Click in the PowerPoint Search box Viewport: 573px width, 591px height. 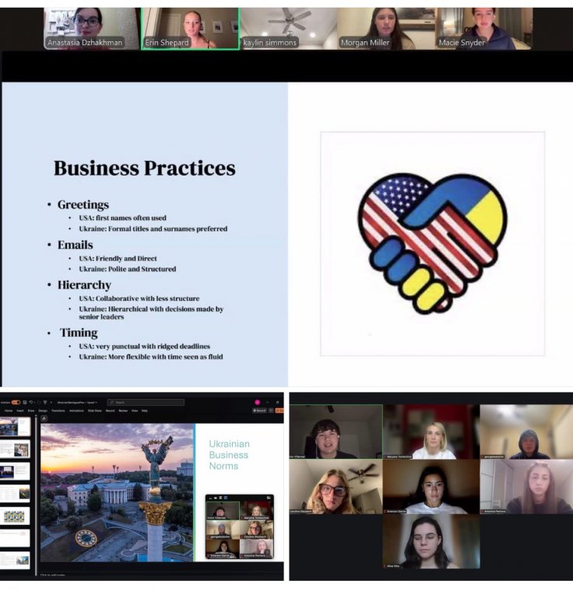click(x=146, y=402)
